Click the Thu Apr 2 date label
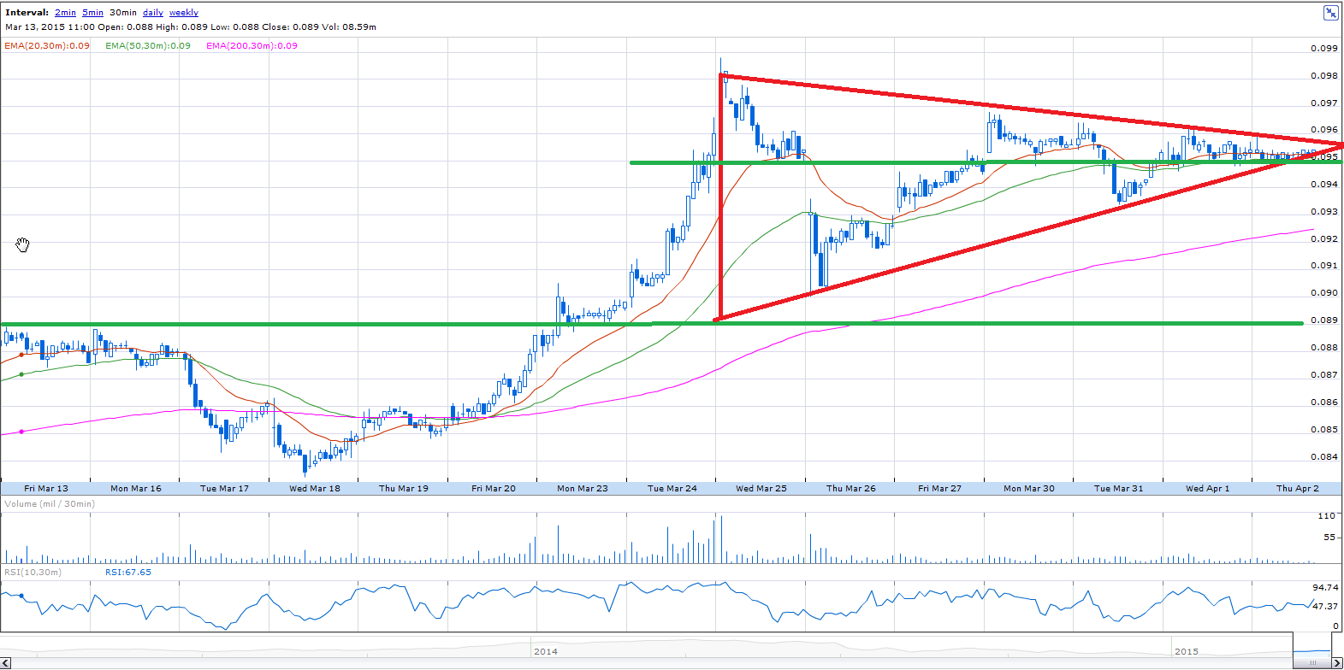 pyautogui.click(x=1298, y=489)
